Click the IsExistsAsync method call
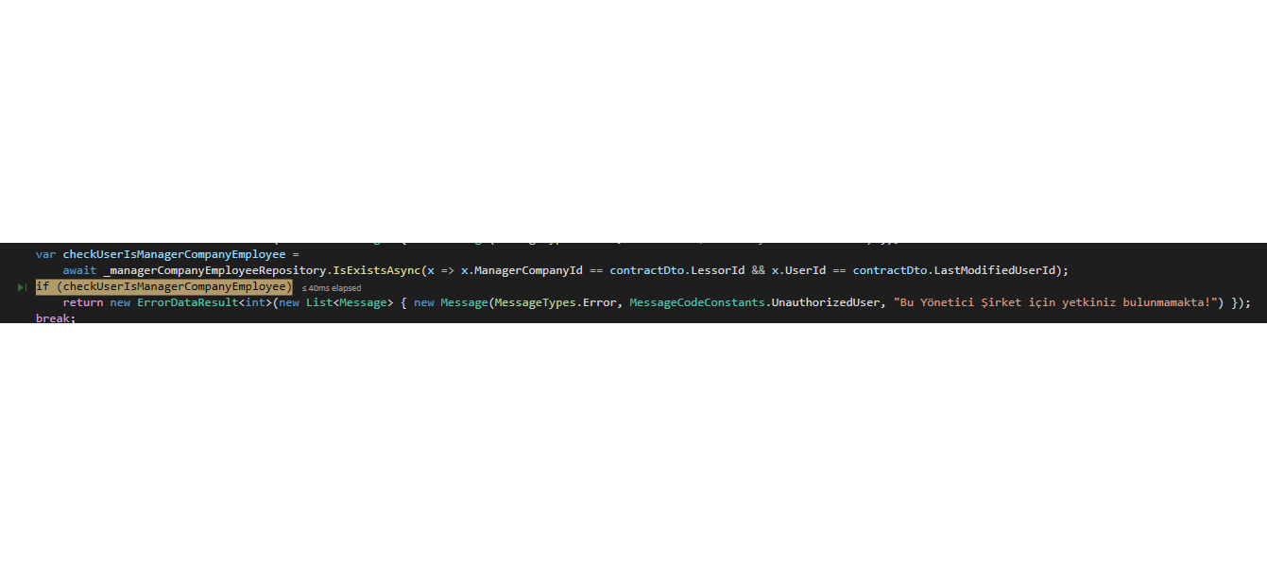The width and height of the screenshot is (1267, 566). (x=377, y=270)
